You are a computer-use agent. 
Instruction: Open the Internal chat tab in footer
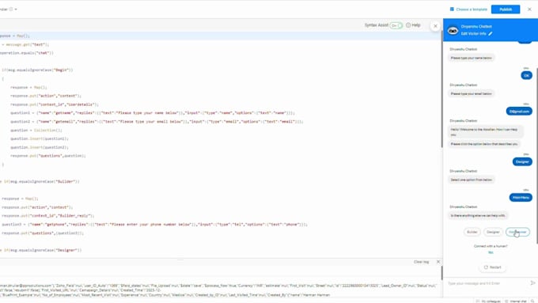tap(516, 301)
